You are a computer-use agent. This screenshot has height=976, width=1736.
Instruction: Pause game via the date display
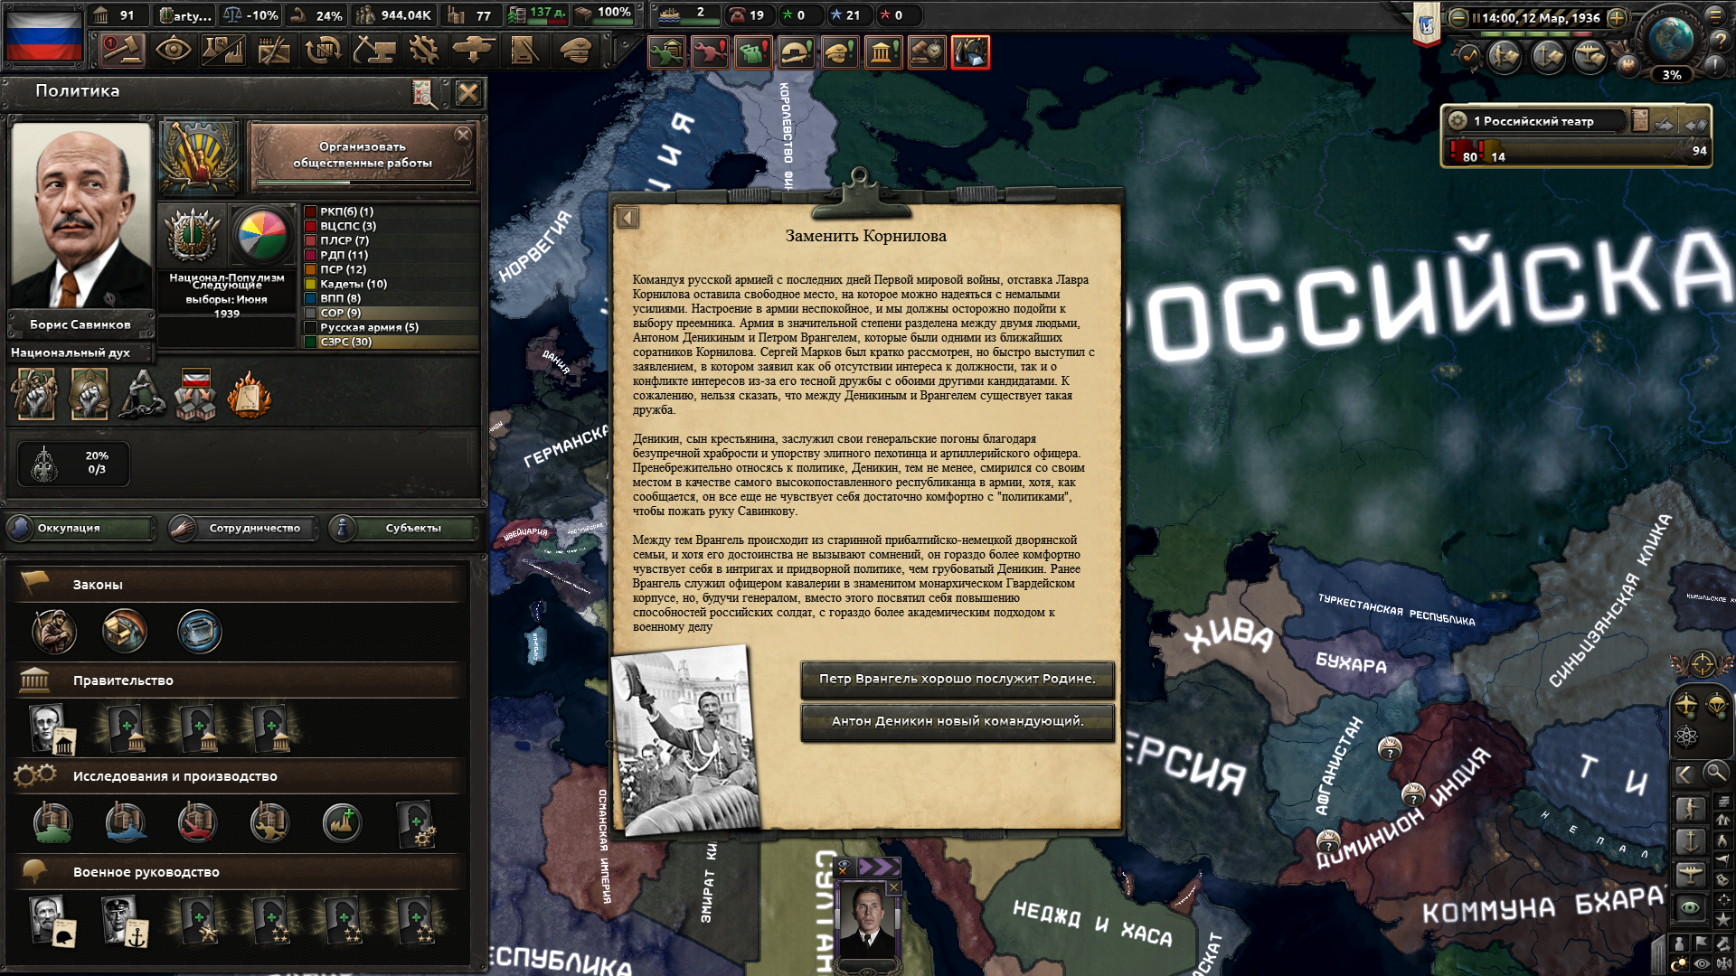point(1540,17)
